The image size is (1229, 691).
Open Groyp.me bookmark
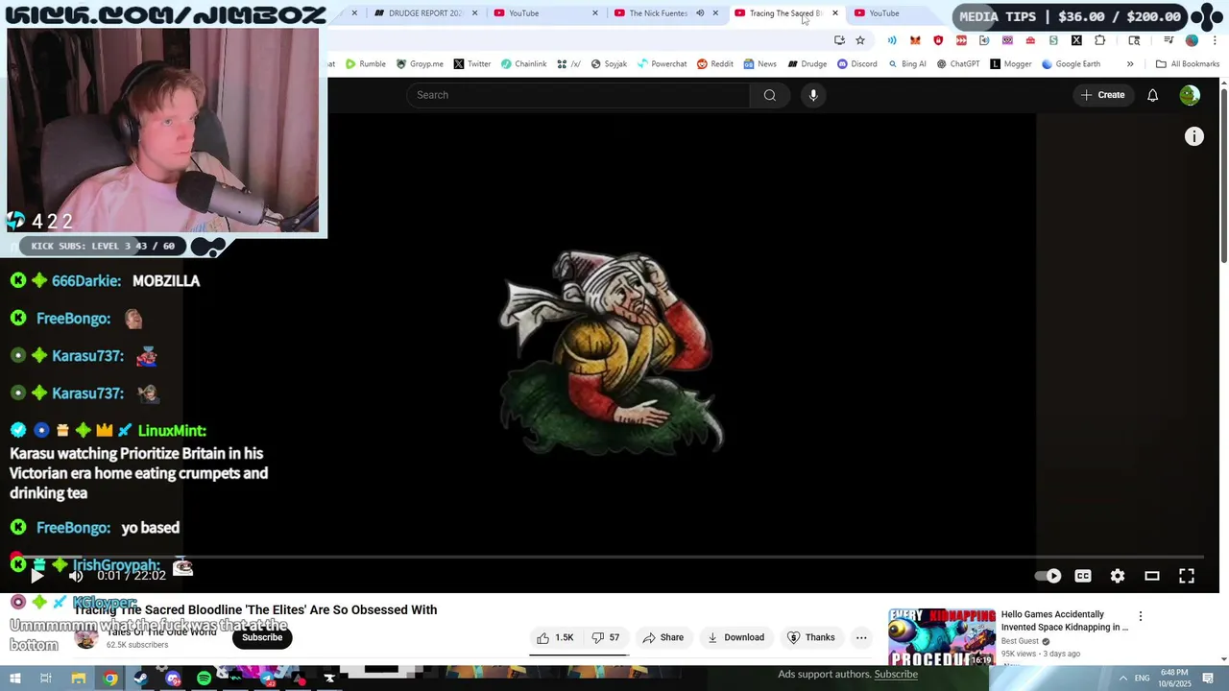click(420, 64)
